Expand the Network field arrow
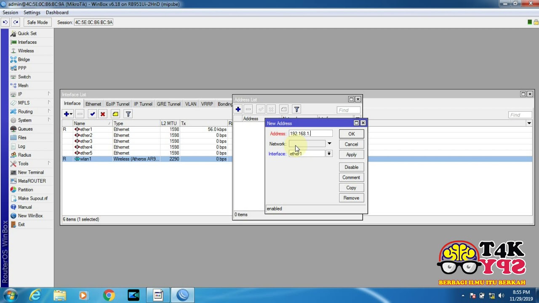Image resolution: width=539 pixels, height=303 pixels. (x=329, y=144)
